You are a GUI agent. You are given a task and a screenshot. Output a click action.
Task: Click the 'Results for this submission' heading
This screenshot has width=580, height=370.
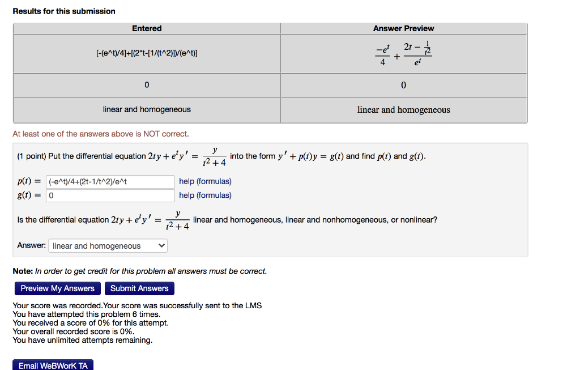(x=63, y=11)
